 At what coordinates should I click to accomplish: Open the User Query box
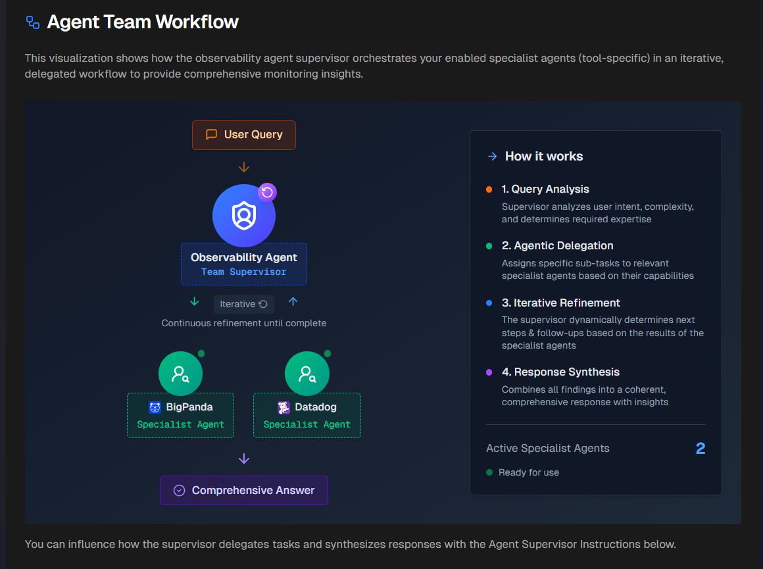[x=244, y=135]
